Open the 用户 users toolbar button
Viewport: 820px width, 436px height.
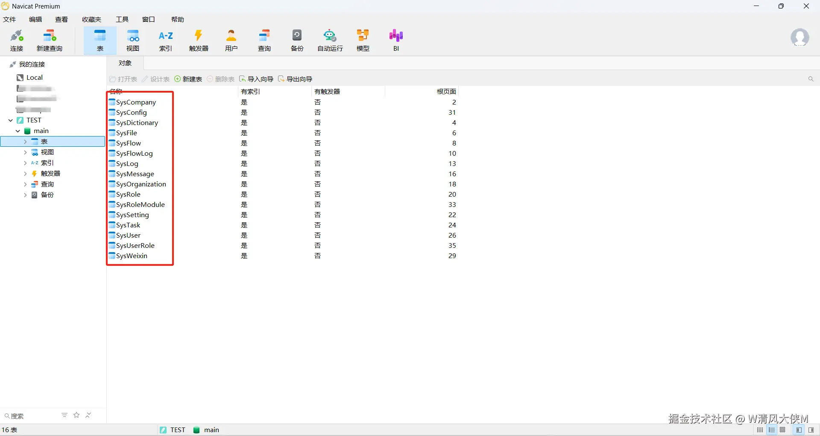click(231, 41)
